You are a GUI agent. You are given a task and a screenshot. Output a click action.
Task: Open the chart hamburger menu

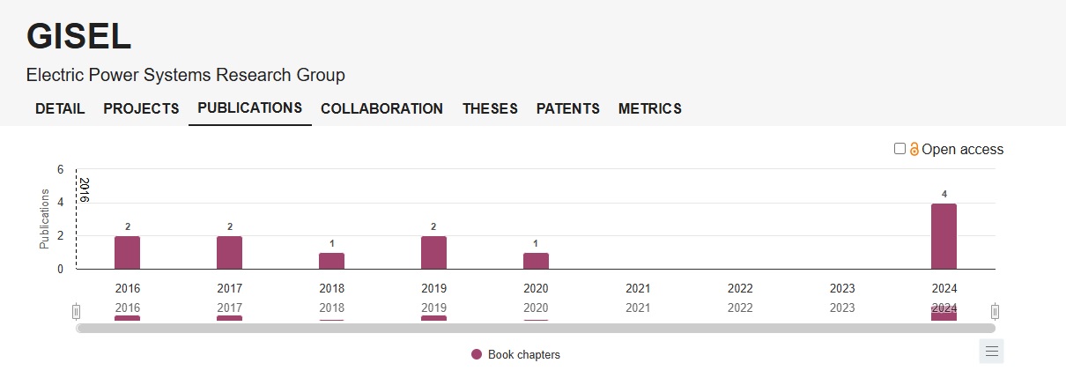pos(991,352)
